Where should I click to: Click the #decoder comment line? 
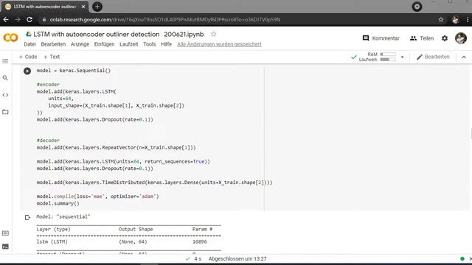pos(48,141)
